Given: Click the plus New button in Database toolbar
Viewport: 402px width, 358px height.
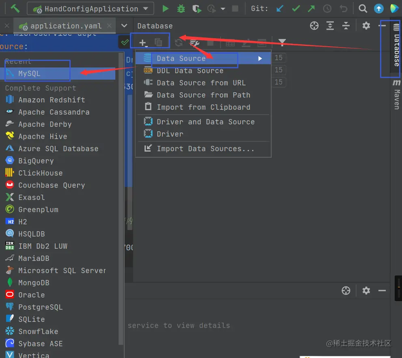Looking at the screenshot, I should click(143, 42).
